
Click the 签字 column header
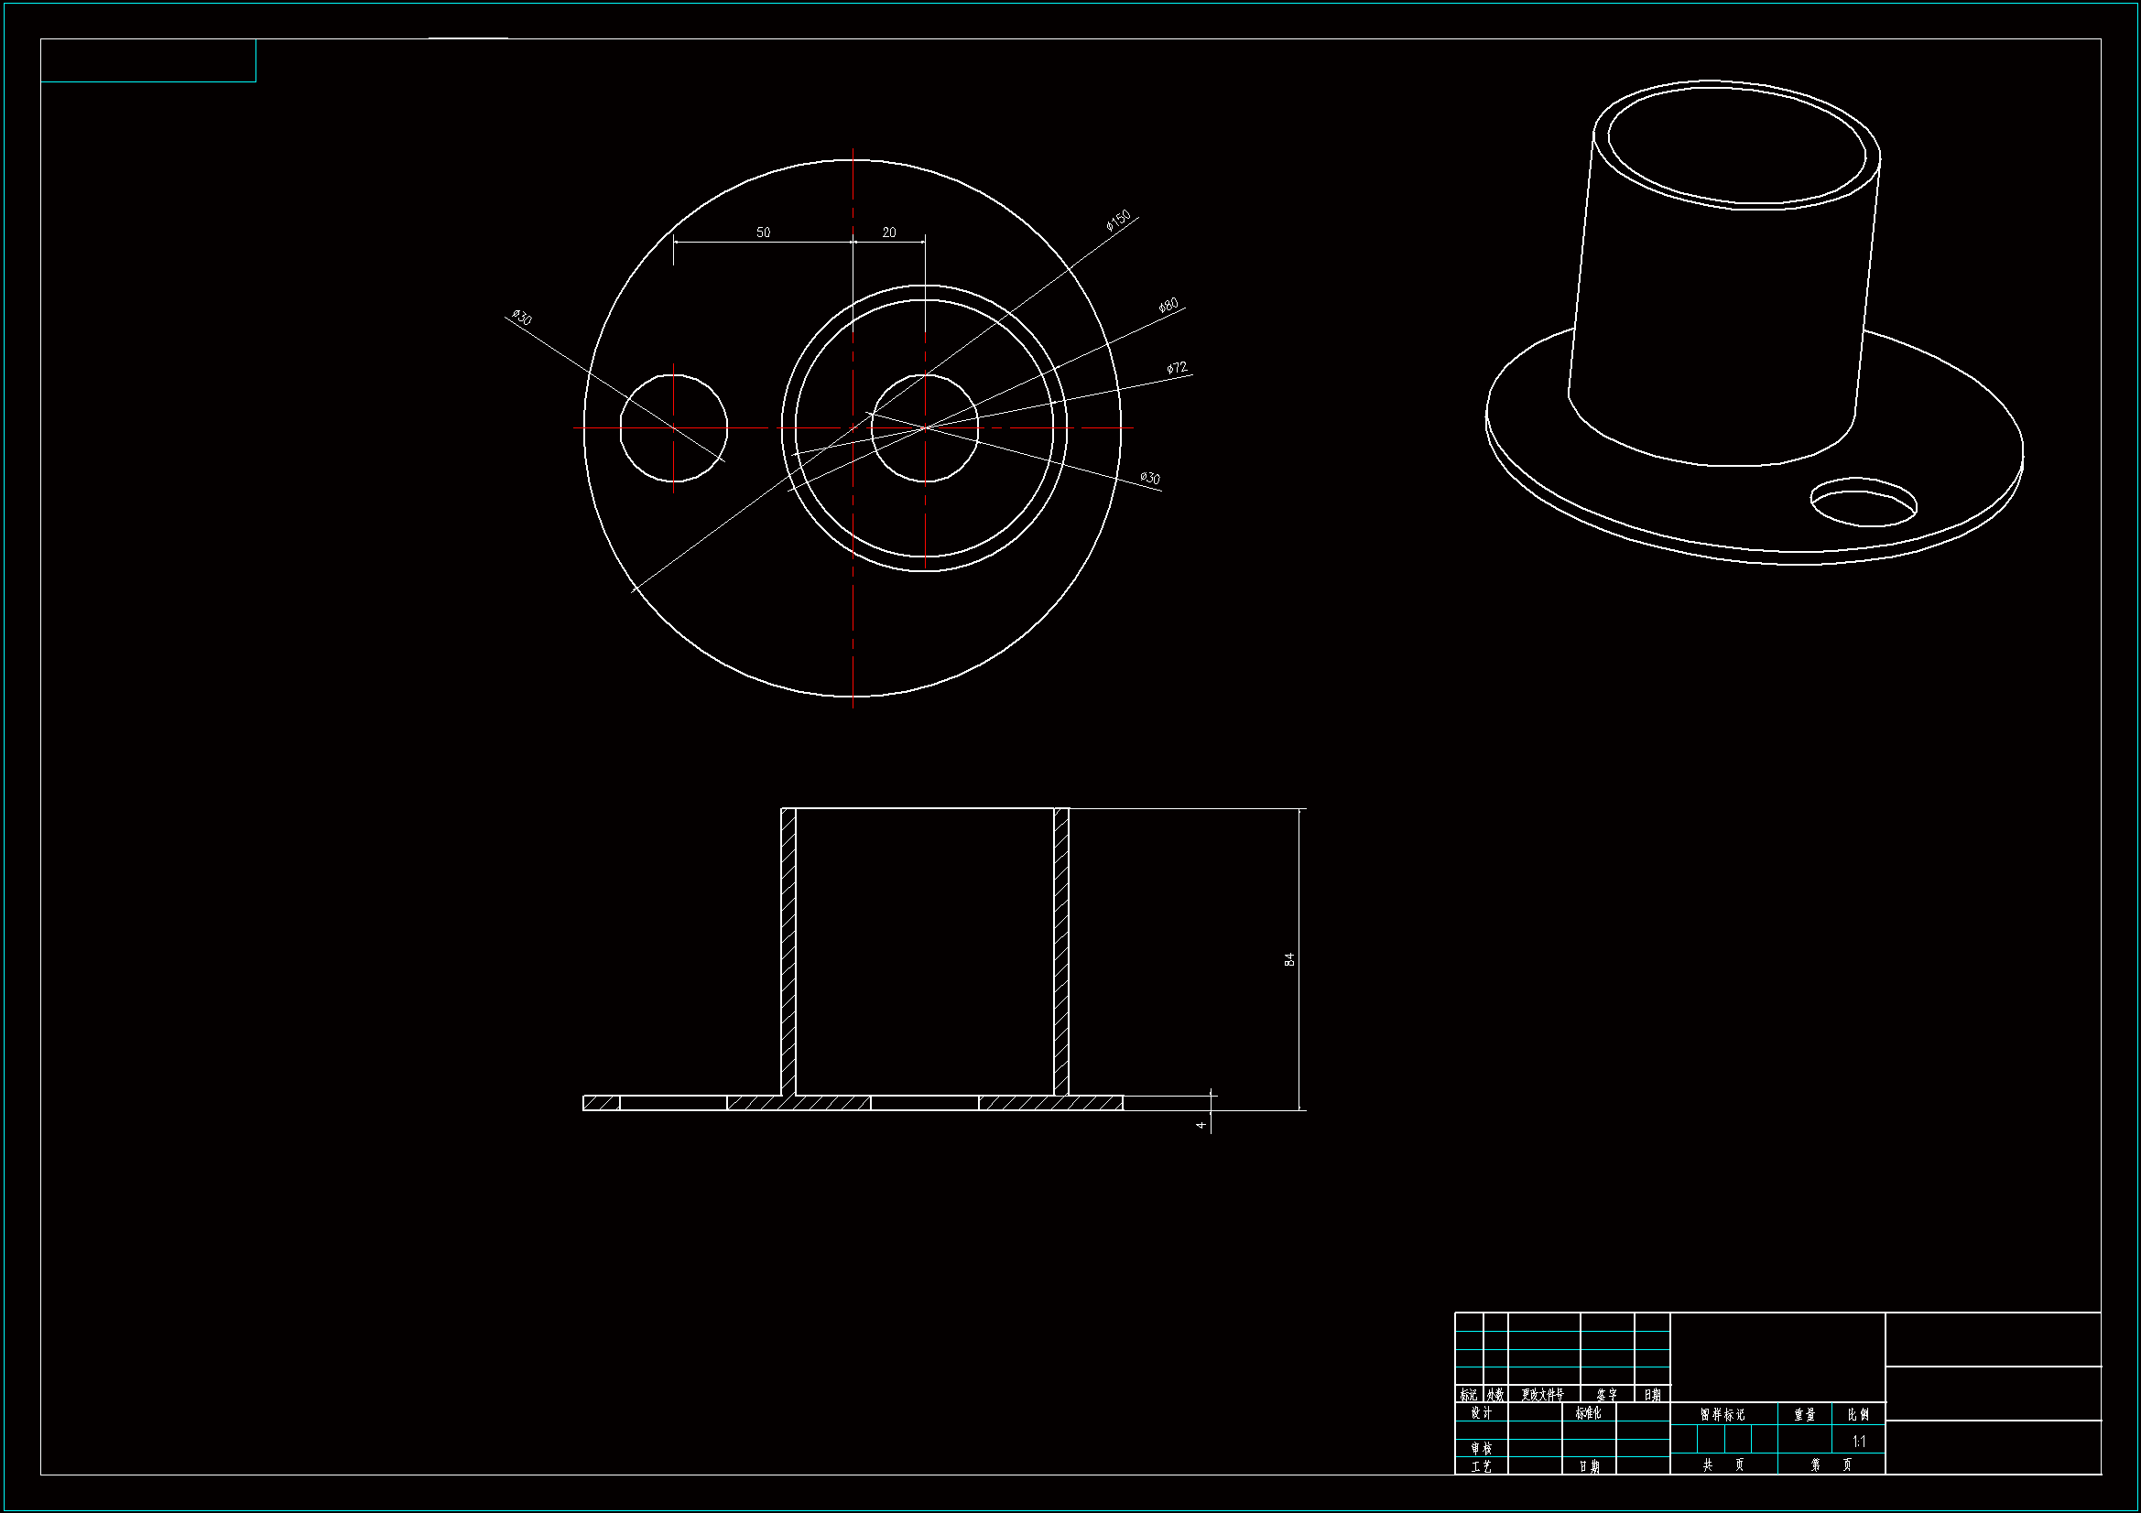click(x=1607, y=1395)
